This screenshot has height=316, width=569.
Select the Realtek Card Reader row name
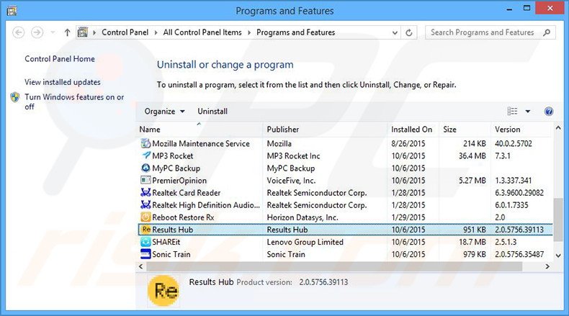point(186,193)
